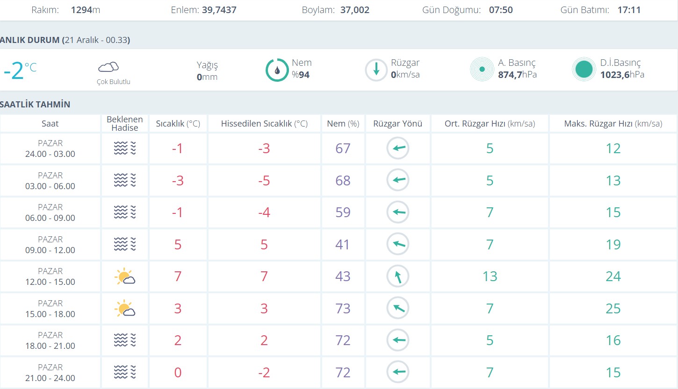Click the fog icon for 21.00 - 24.00
This screenshot has width=678, height=389.
(124, 373)
